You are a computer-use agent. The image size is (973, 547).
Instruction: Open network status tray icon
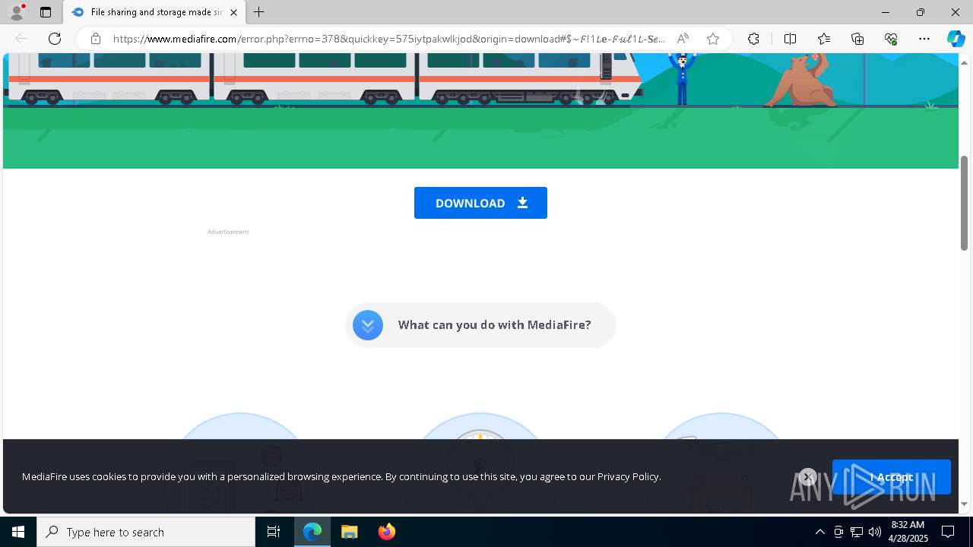tap(857, 532)
